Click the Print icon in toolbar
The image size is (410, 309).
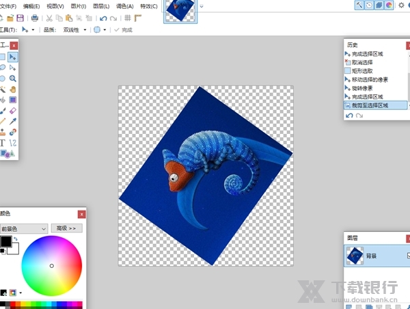[x=35, y=18]
